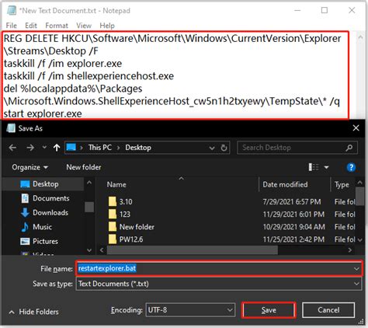Image resolution: width=368 pixels, height=328 pixels.
Task: Click date 11/25/2021 2:42 PM
Action: point(293,239)
